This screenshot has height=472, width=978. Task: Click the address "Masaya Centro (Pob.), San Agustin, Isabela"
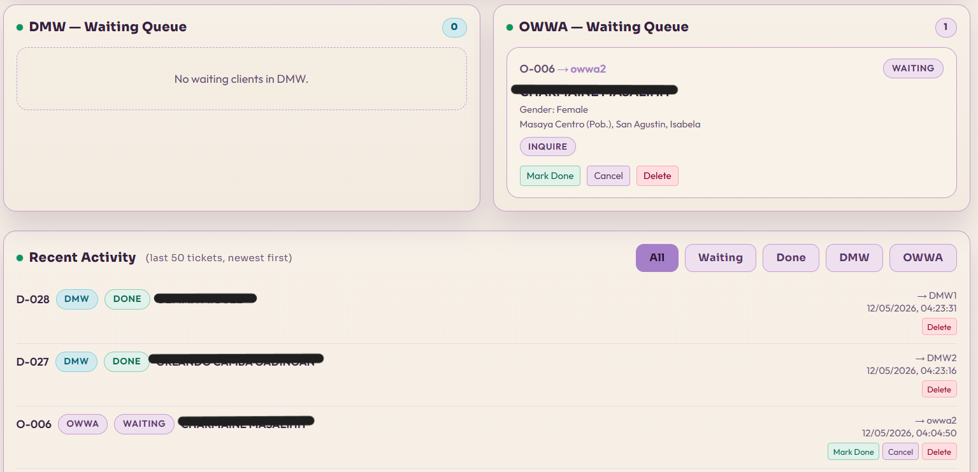610,124
